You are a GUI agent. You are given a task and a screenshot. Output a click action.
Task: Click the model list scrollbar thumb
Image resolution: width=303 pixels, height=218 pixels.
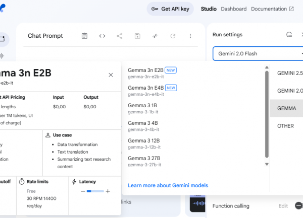pos(267,114)
